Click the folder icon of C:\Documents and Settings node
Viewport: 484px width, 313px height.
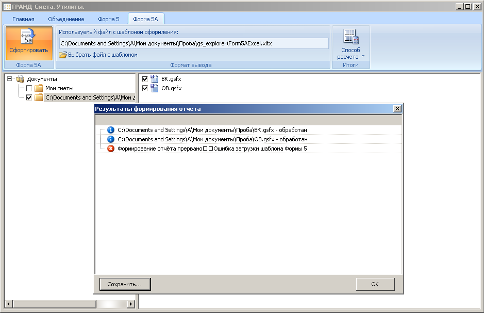39,97
